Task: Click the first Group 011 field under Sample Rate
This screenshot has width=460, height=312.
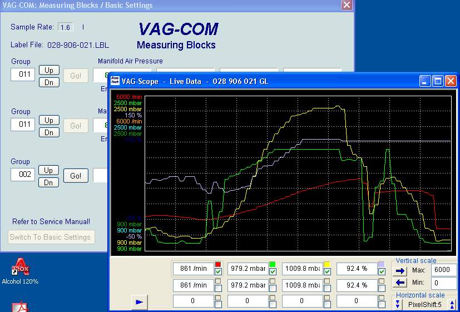Action: click(23, 75)
